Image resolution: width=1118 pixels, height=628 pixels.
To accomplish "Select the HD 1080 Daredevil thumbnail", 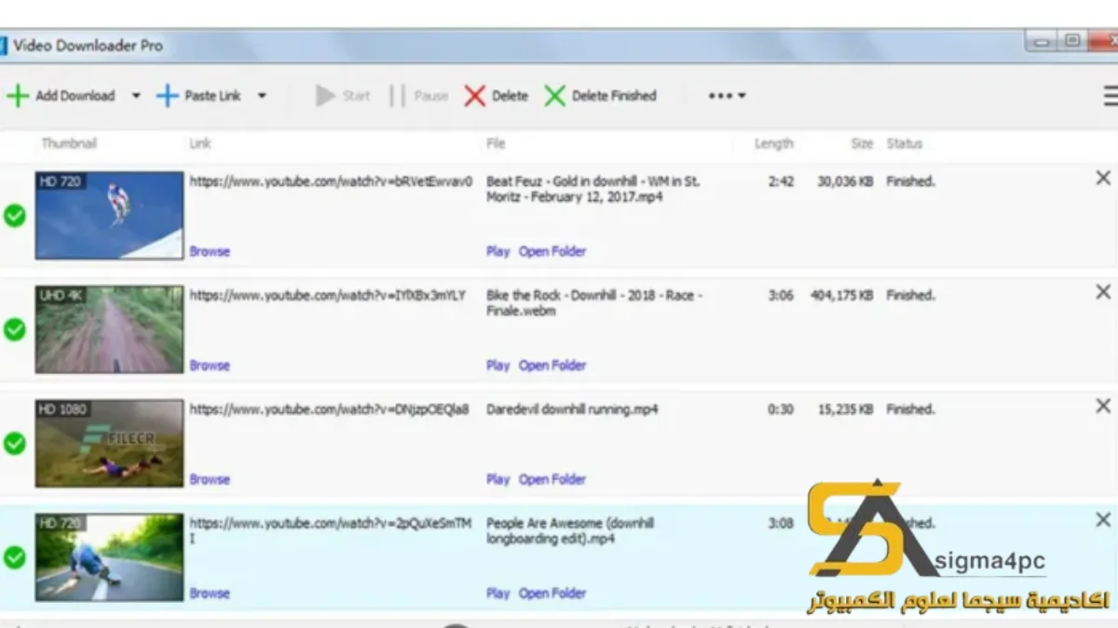I will [x=109, y=444].
